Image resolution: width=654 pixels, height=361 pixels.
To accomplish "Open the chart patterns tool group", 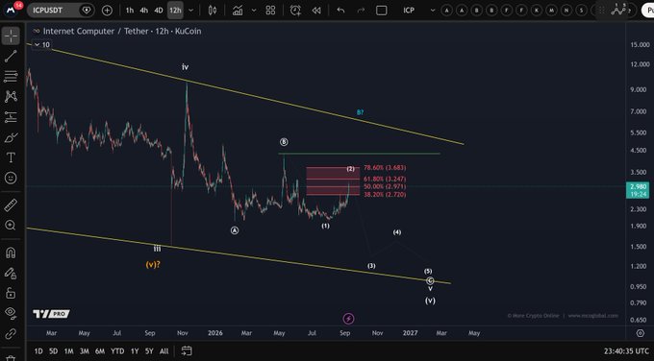I will pos(11,97).
